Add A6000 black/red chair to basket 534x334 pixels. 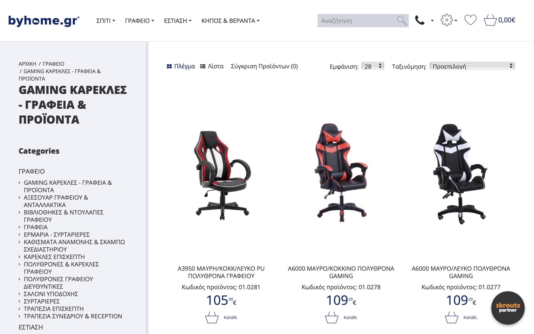click(341, 317)
